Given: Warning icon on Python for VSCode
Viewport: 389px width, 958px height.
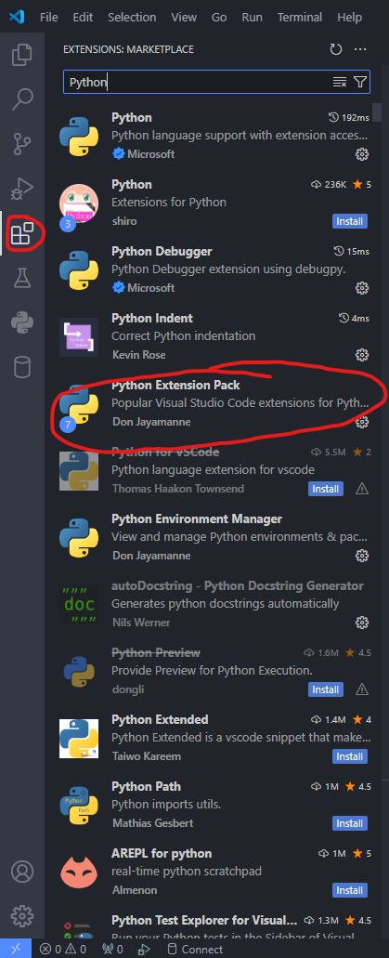Looking at the screenshot, I should [x=362, y=489].
